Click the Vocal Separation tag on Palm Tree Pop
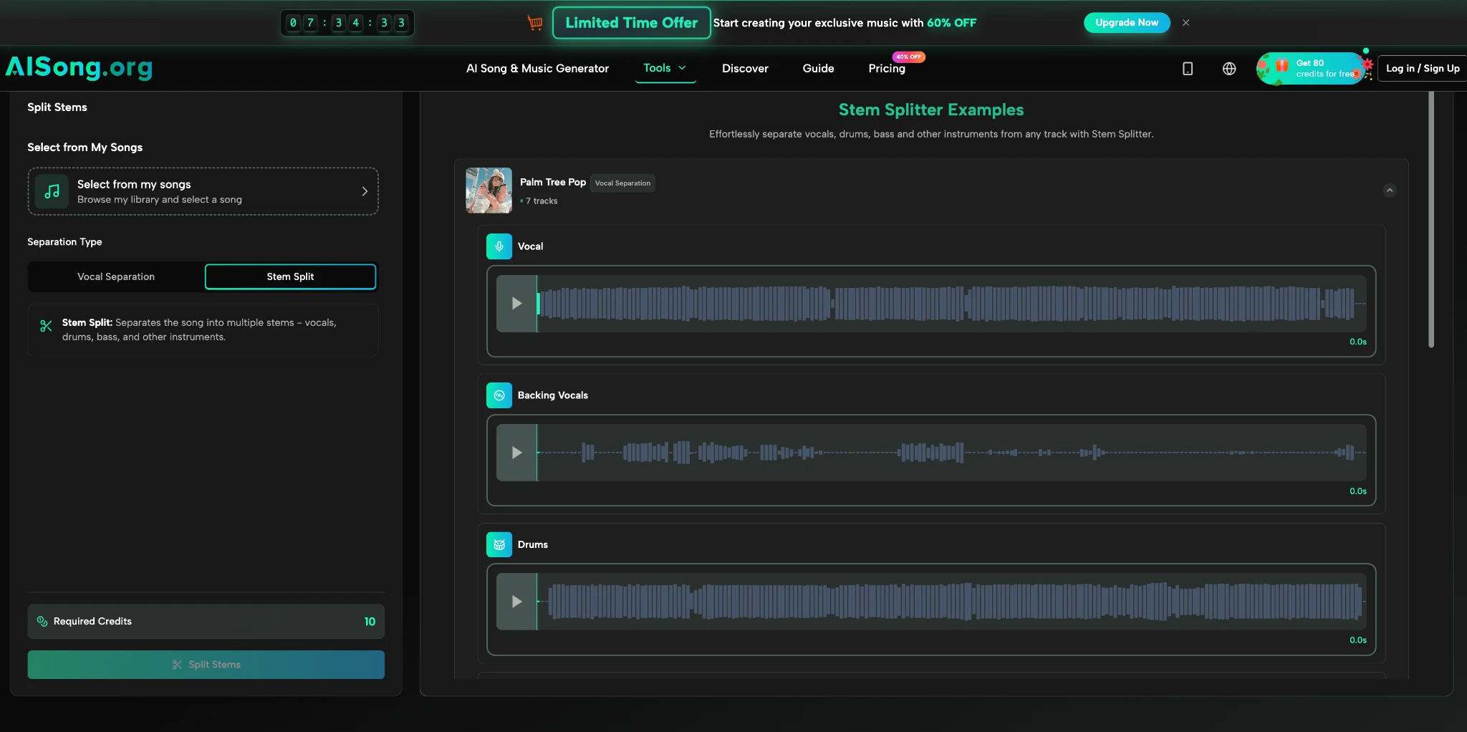1467x732 pixels. (622, 183)
